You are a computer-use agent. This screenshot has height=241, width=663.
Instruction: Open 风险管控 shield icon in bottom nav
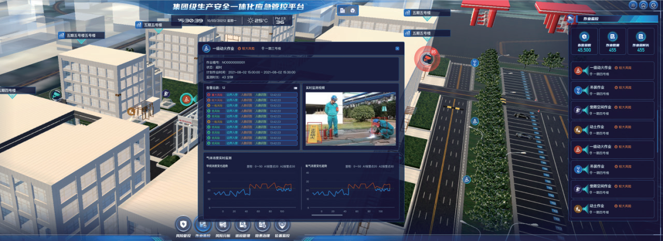click(x=183, y=225)
